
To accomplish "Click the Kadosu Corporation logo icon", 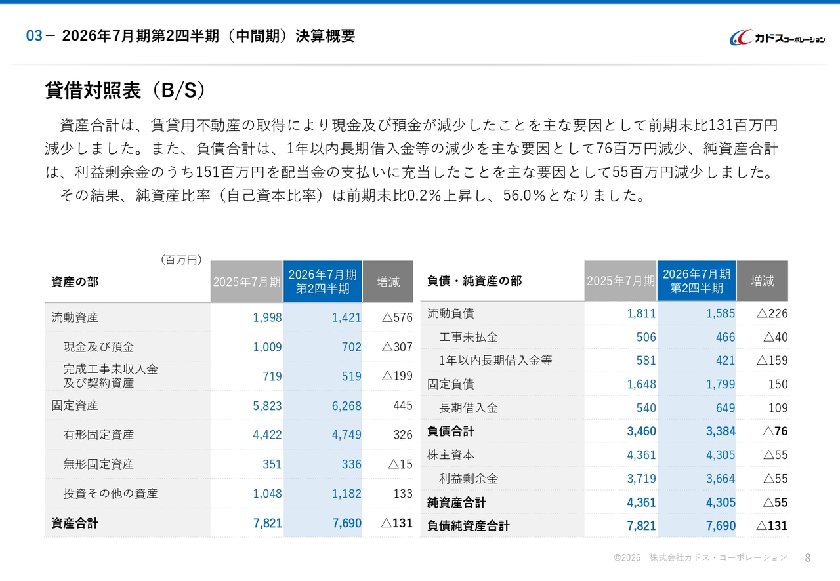I will click(742, 38).
